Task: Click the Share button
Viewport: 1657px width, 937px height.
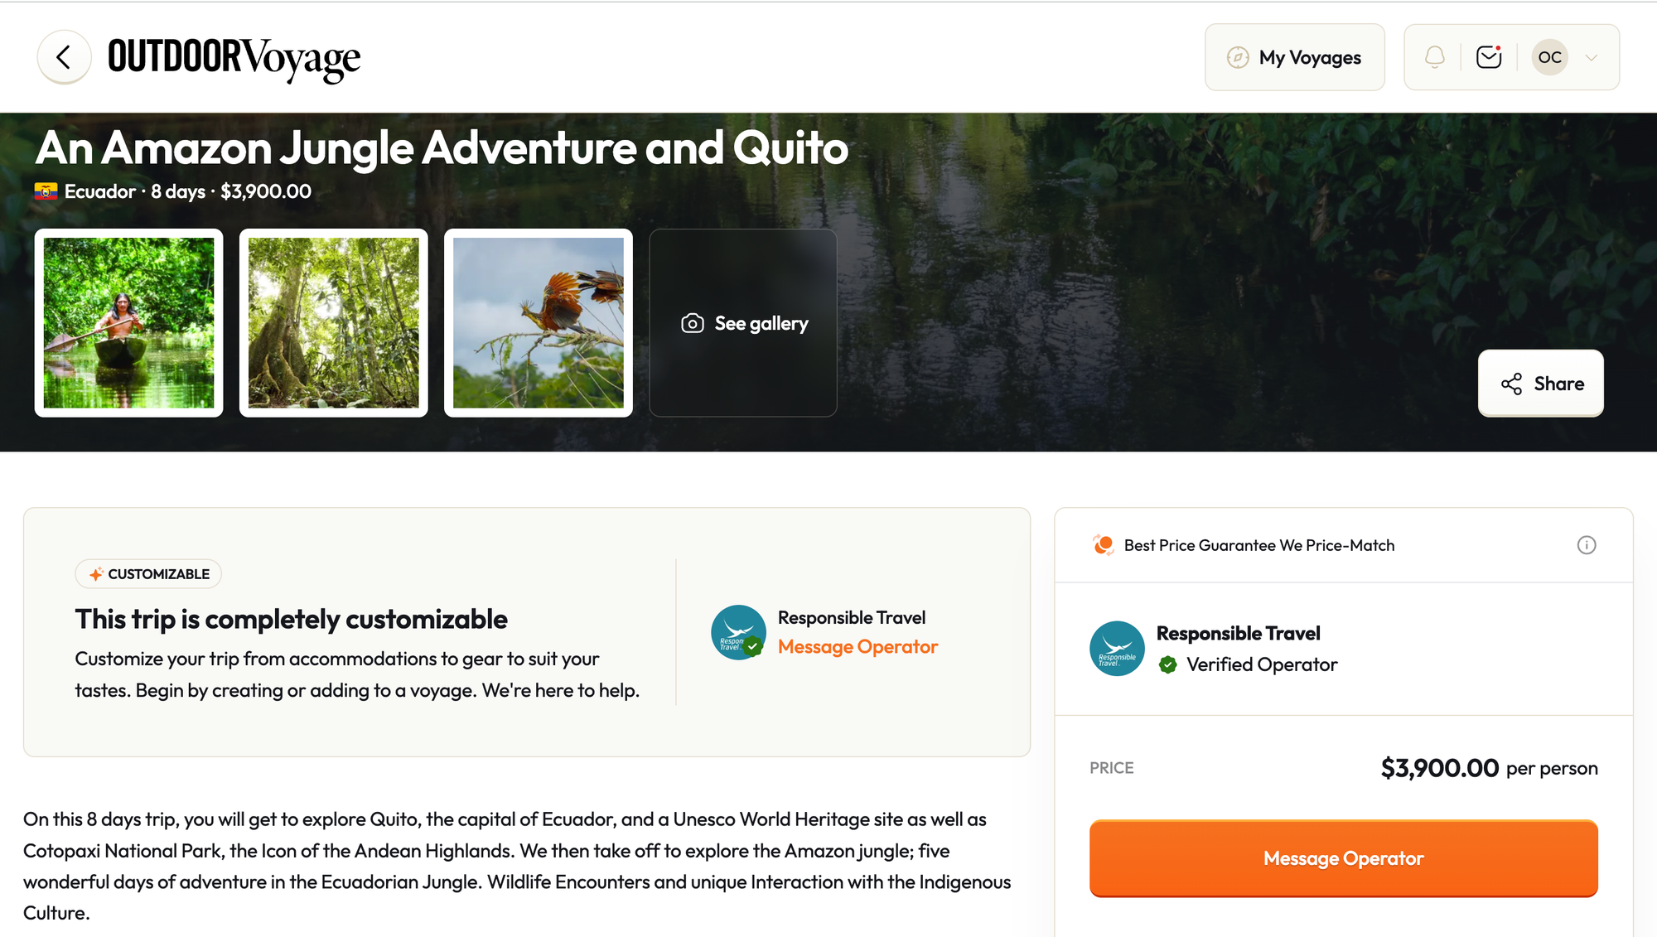Action: [x=1541, y=384]
